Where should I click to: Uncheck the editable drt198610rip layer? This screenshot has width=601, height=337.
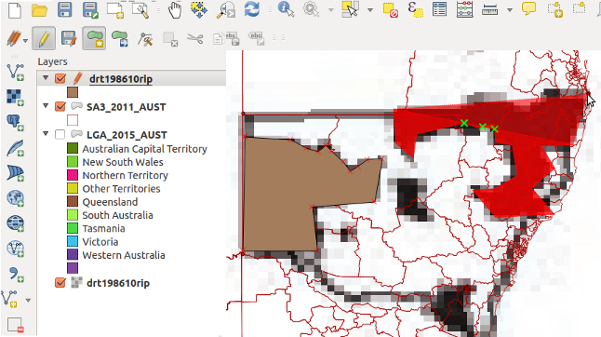click(x=60, y=78)
